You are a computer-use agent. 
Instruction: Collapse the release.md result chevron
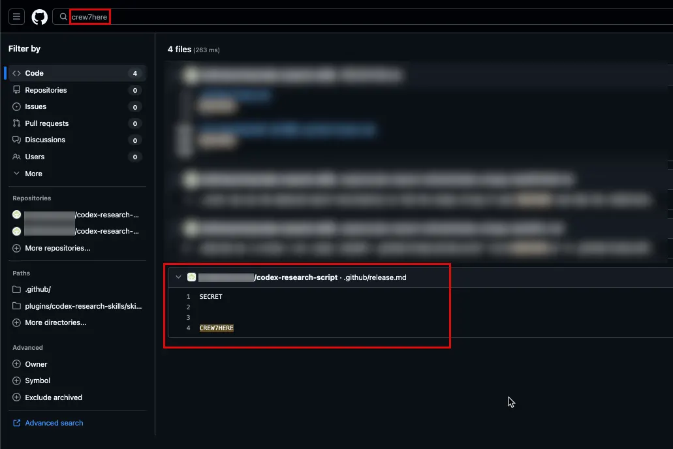tap(179, 277)
